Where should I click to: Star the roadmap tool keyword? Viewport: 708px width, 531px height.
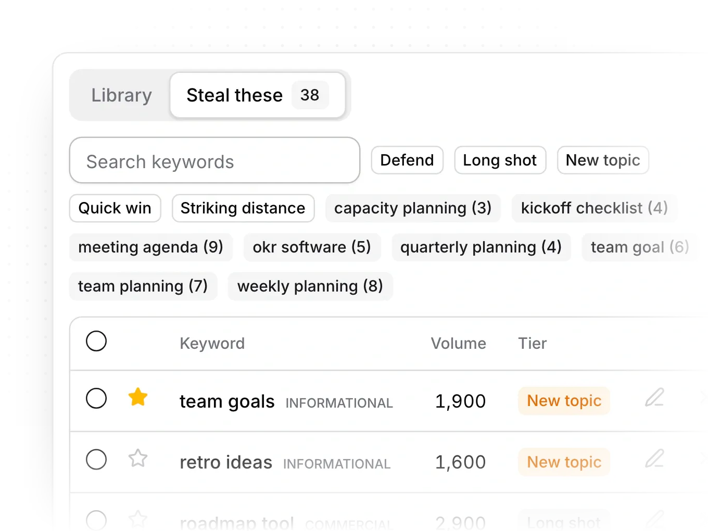pos(138,520)
